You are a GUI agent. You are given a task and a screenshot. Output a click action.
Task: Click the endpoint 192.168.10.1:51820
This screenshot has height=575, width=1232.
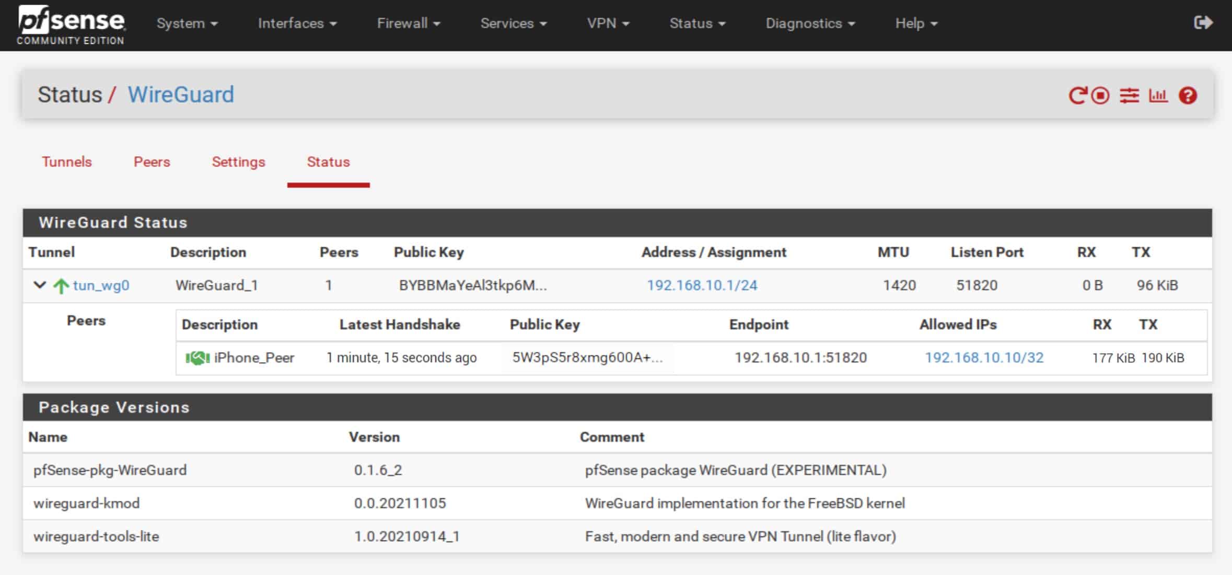point(800,357)
